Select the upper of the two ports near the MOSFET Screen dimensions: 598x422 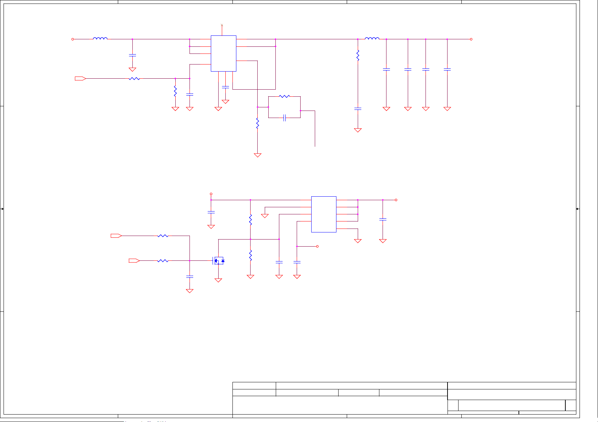pyautogui.click(x=116, y=236)
